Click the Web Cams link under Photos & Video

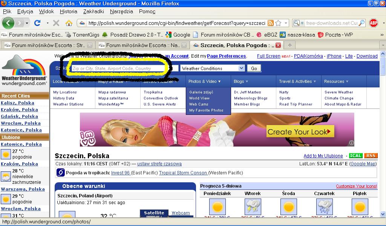coord(199,104)
